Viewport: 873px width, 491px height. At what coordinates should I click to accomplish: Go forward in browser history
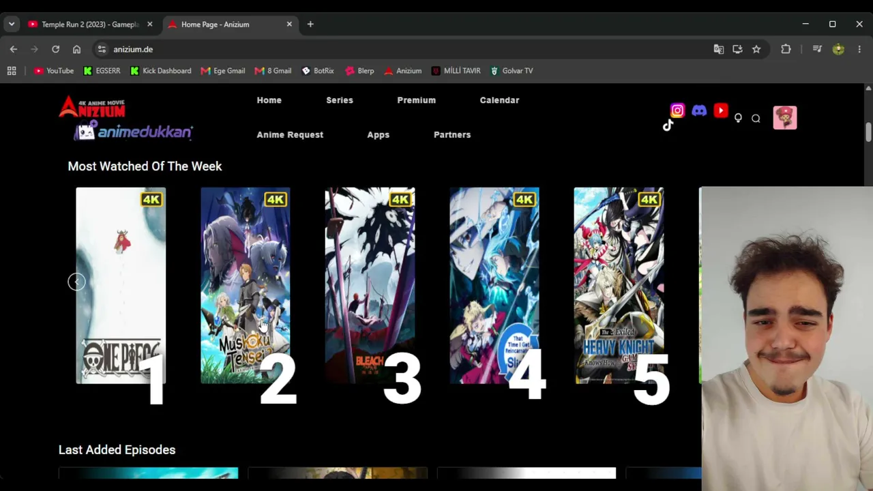click(34, 49)
